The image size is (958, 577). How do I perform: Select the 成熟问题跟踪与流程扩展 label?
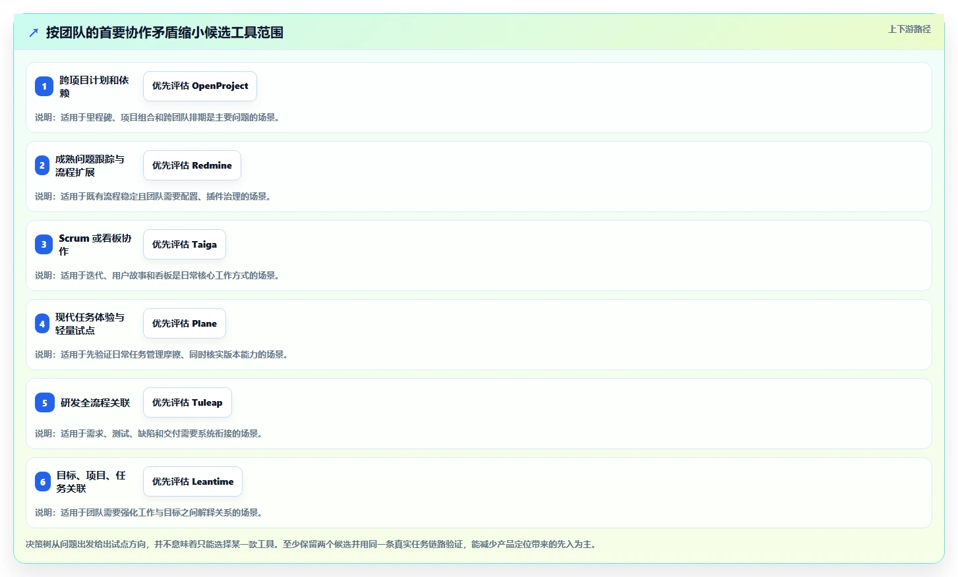90,165
